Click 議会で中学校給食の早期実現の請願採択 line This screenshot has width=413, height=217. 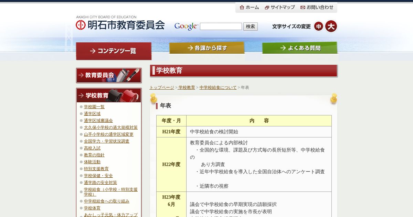(233, 204)
